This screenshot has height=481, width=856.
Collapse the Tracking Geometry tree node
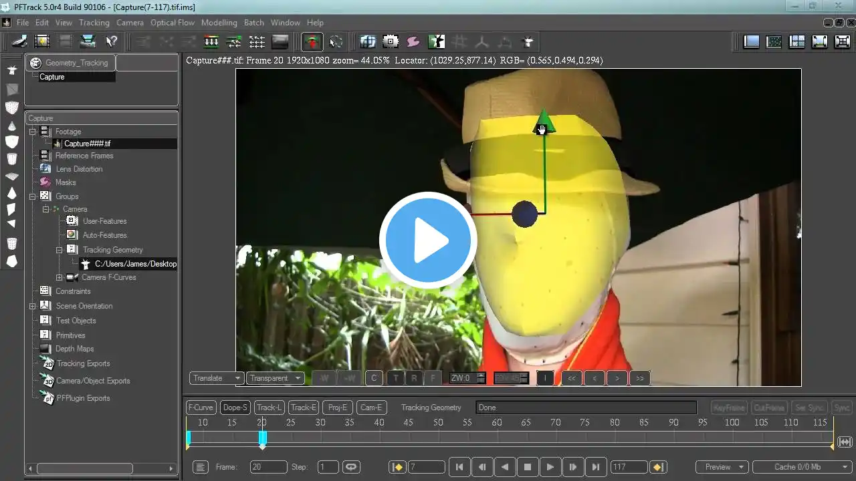pos(59,250)
